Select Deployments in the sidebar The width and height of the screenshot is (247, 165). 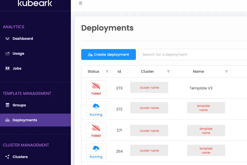point(35,120)
